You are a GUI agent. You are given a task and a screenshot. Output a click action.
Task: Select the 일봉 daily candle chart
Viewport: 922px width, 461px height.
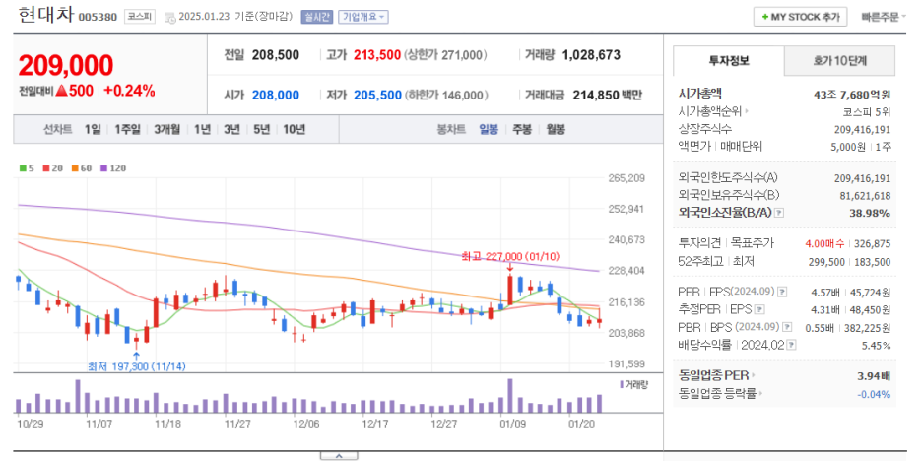click(489, 130)
